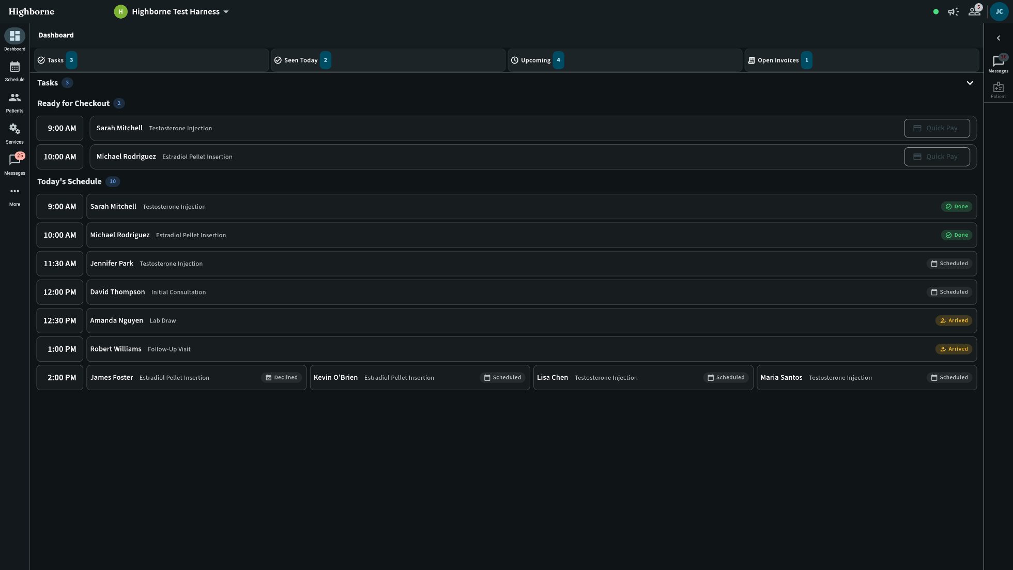Click Scheduled status for Lisa Chen
The width and height of the screenshot is (1013, 570).
pos(726,378)
